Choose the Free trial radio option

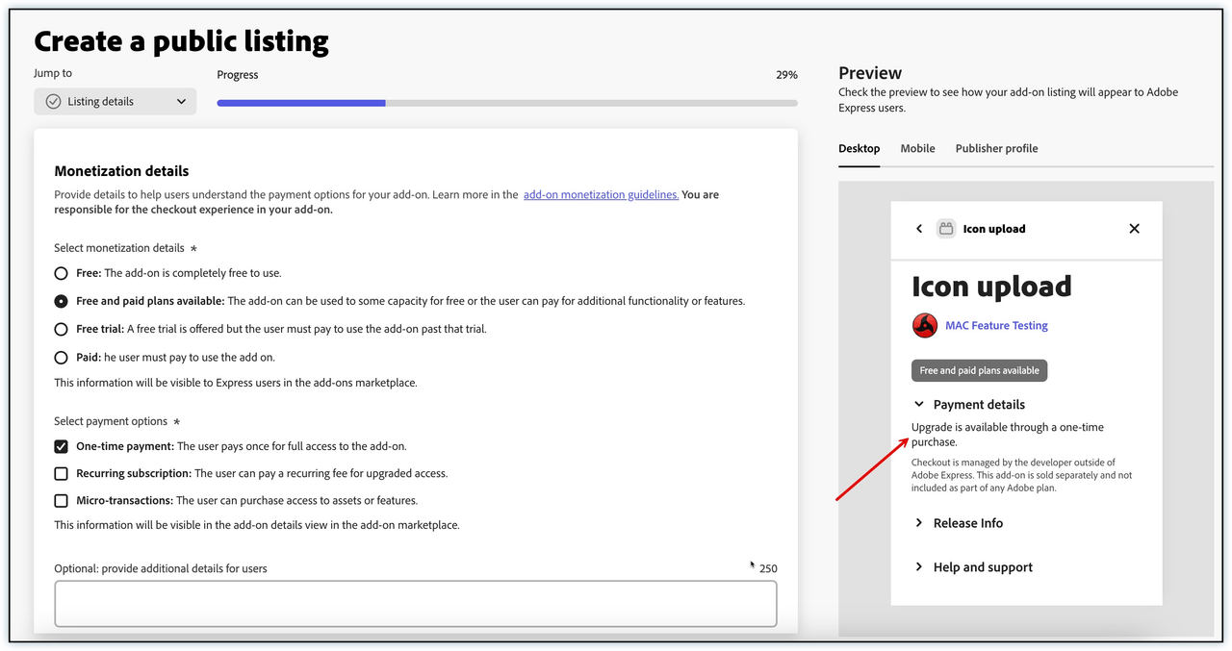coord(62,329)
